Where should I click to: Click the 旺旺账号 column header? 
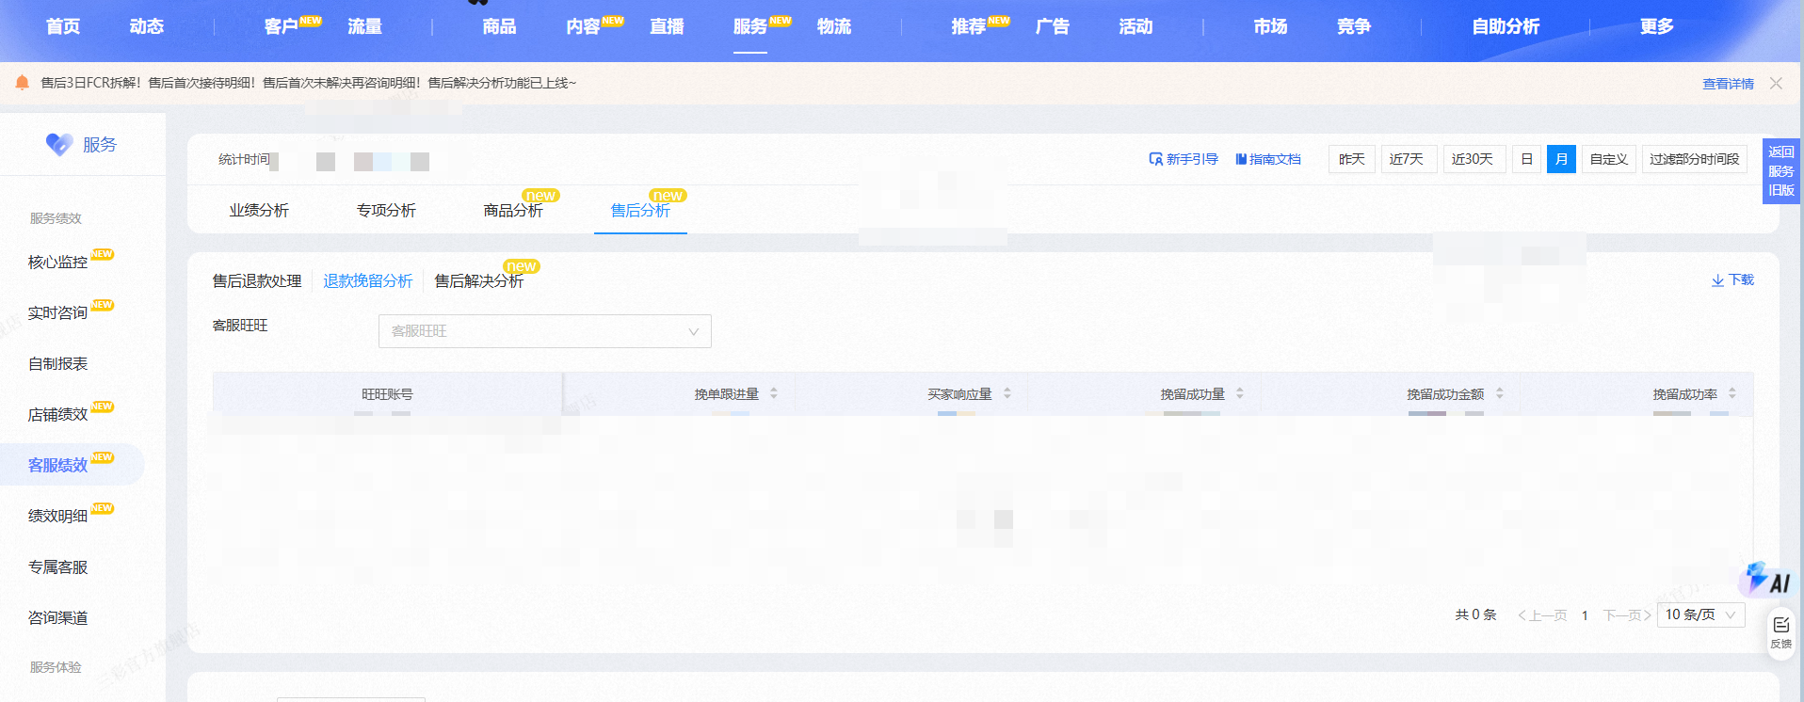(x=387, y=394)
